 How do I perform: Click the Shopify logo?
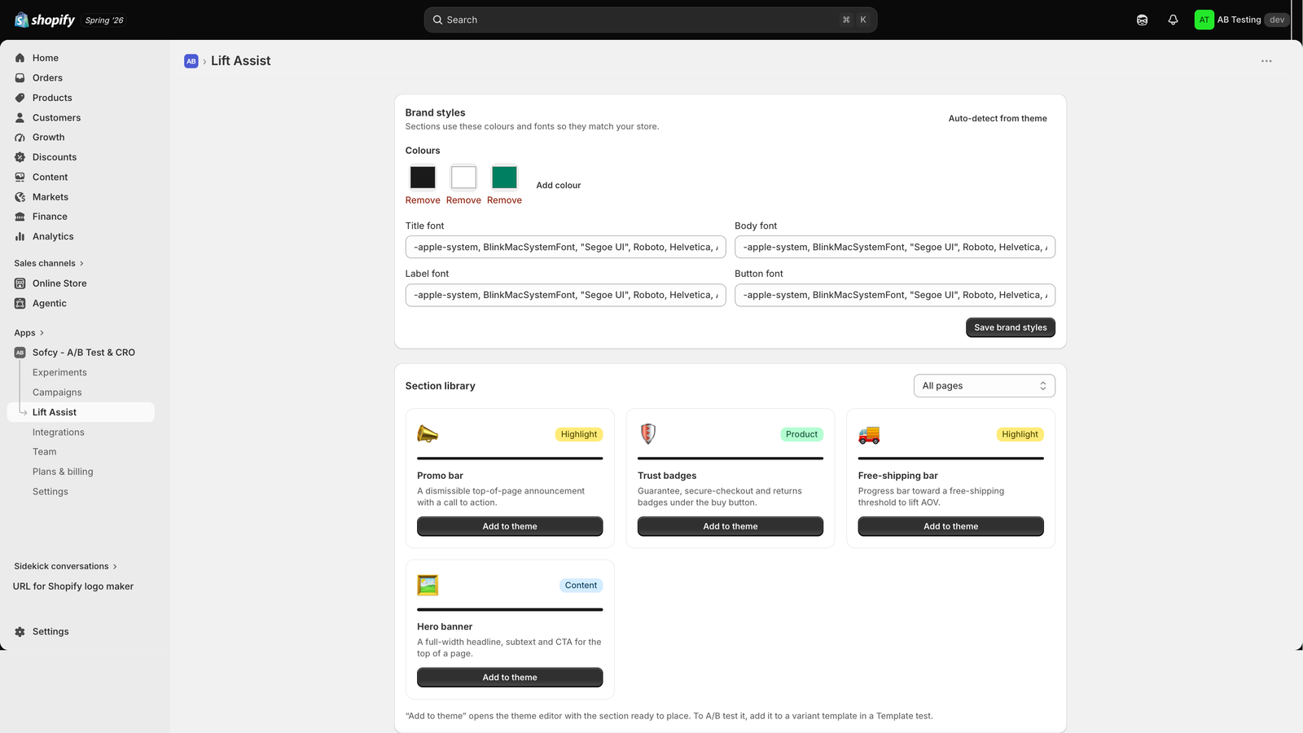click(45, 20)
